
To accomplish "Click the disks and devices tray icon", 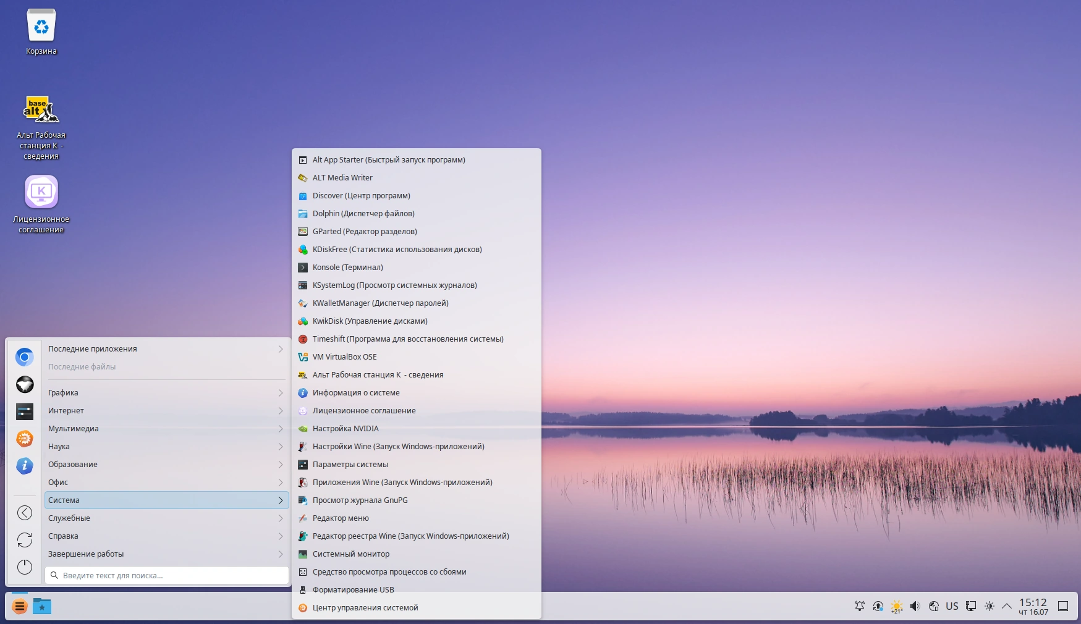I will pos(934,606).
